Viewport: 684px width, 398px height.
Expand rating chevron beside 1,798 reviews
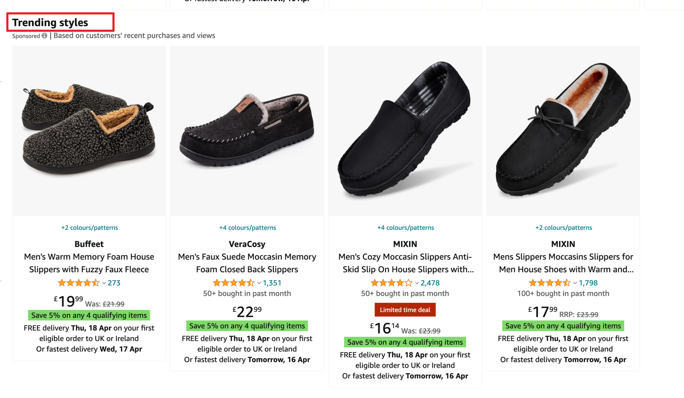(575, 283)
